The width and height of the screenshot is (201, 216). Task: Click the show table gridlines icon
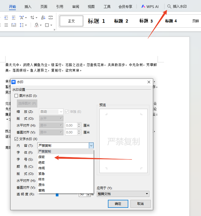point(51,18)
